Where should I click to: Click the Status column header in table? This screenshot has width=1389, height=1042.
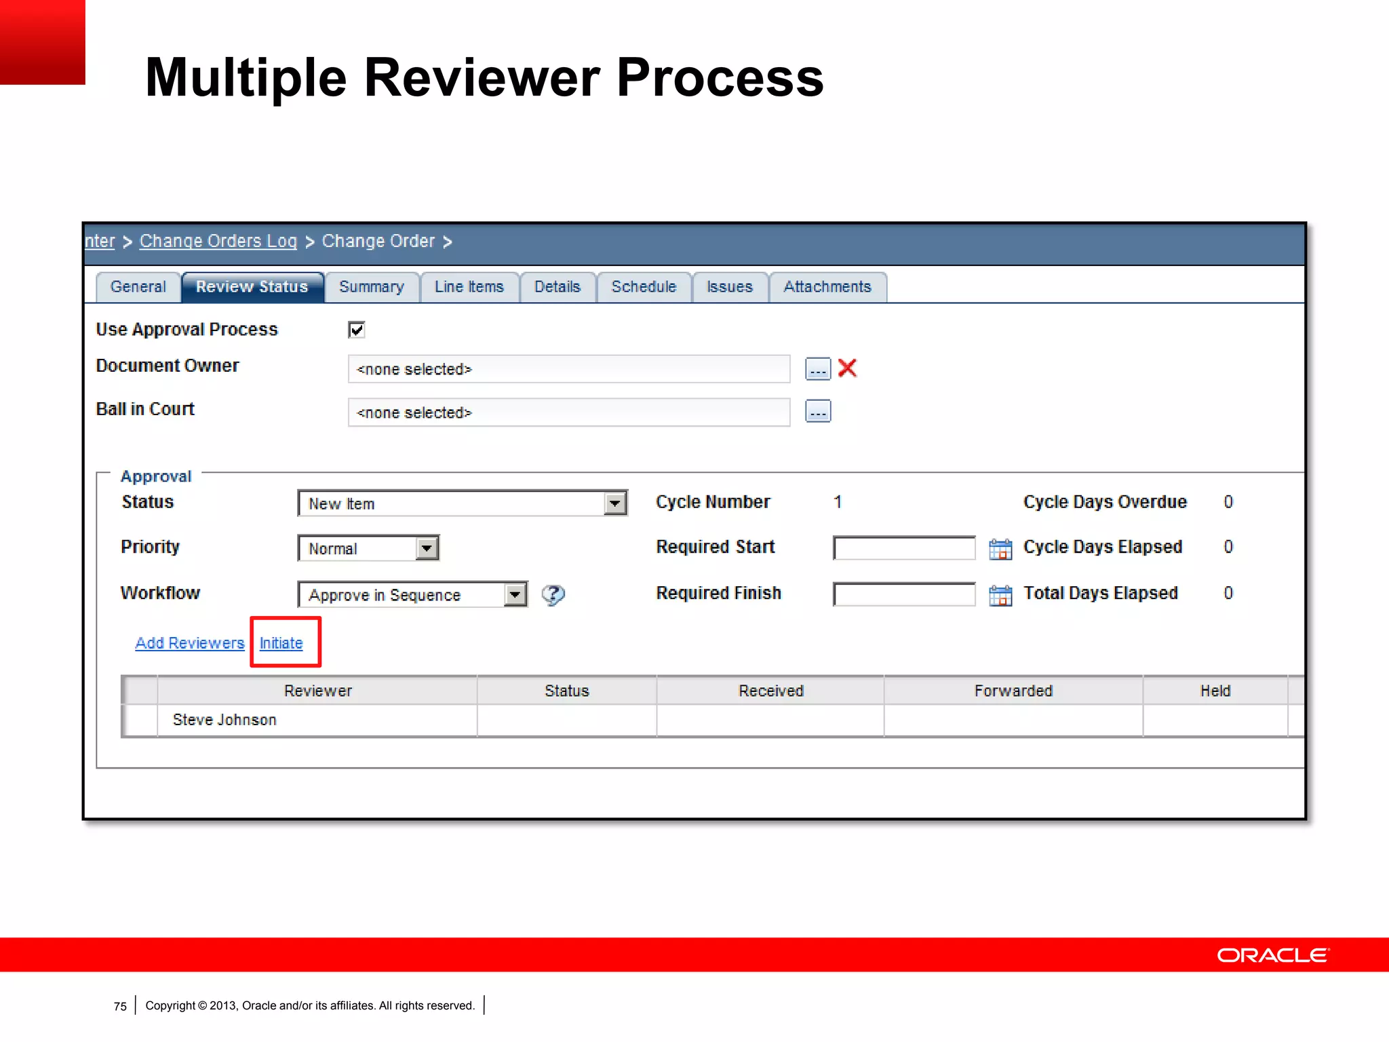click(567, 691)
